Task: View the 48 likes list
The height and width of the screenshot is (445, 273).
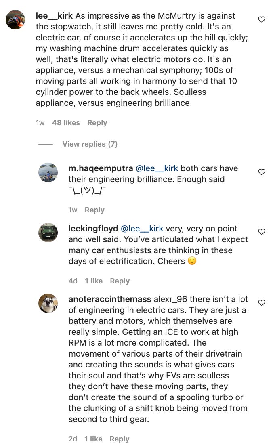Action: (x=66, y=123)
